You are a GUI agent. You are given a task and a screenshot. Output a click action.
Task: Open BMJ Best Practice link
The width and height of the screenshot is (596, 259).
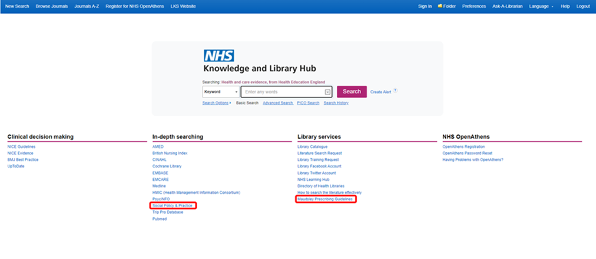tap(23, 160)
